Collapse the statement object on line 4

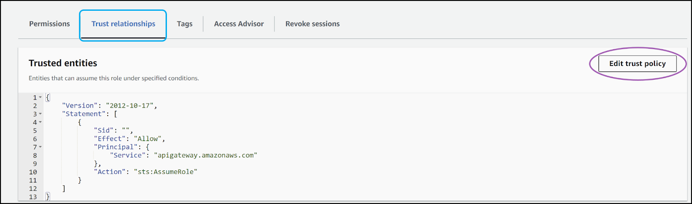41,122
